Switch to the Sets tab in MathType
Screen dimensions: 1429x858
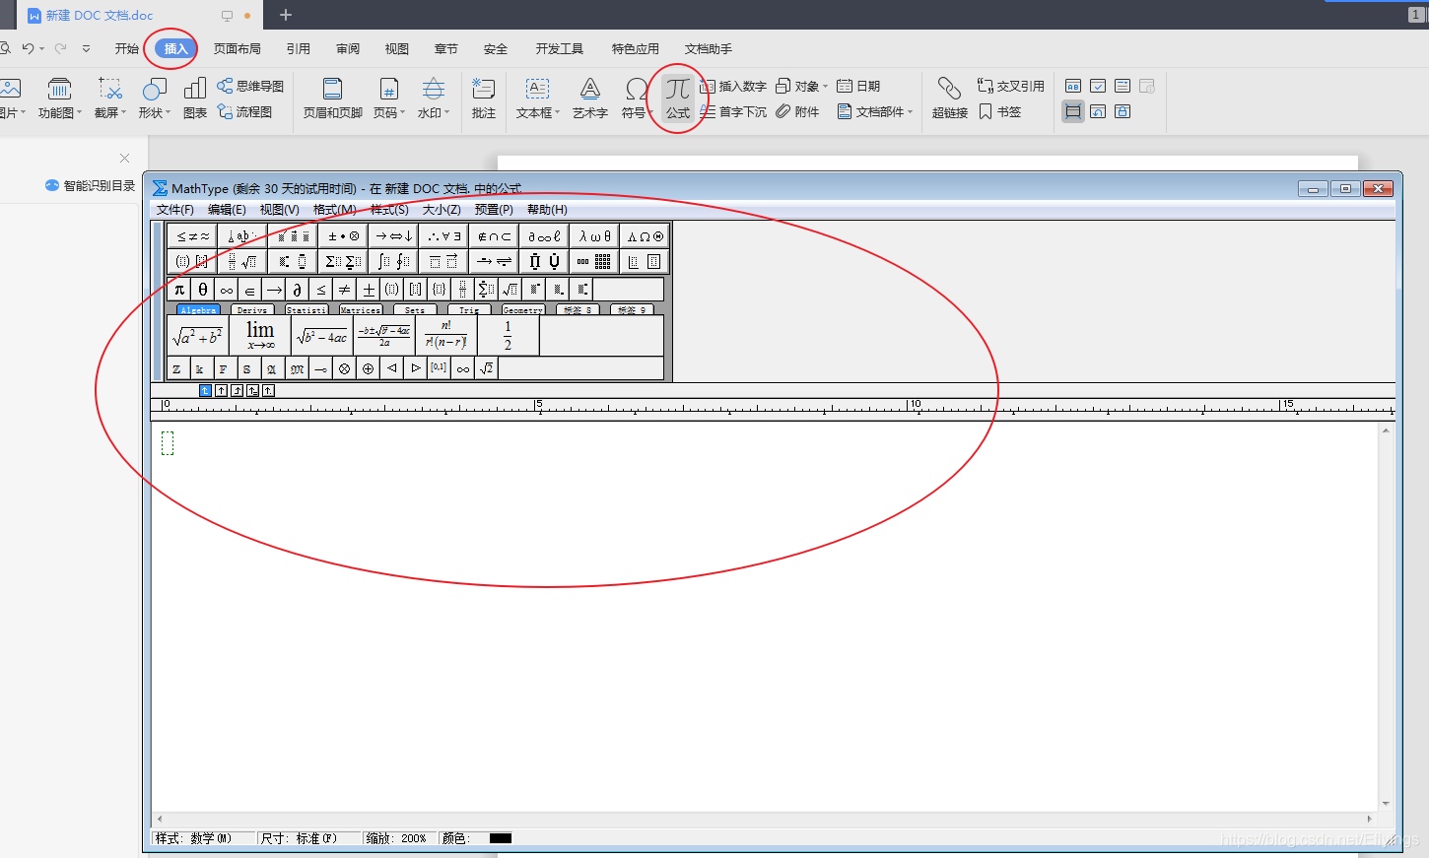click(x=415, y=309)
